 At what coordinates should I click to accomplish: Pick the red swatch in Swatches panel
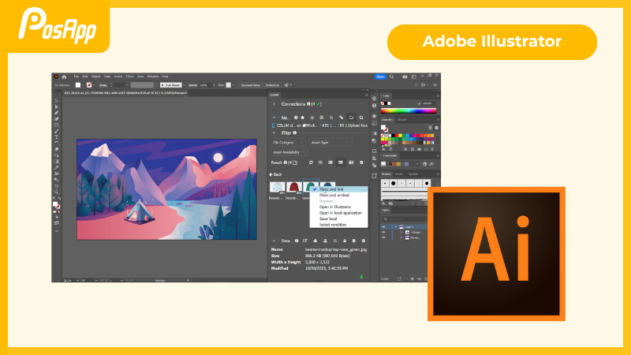[397, 136]
